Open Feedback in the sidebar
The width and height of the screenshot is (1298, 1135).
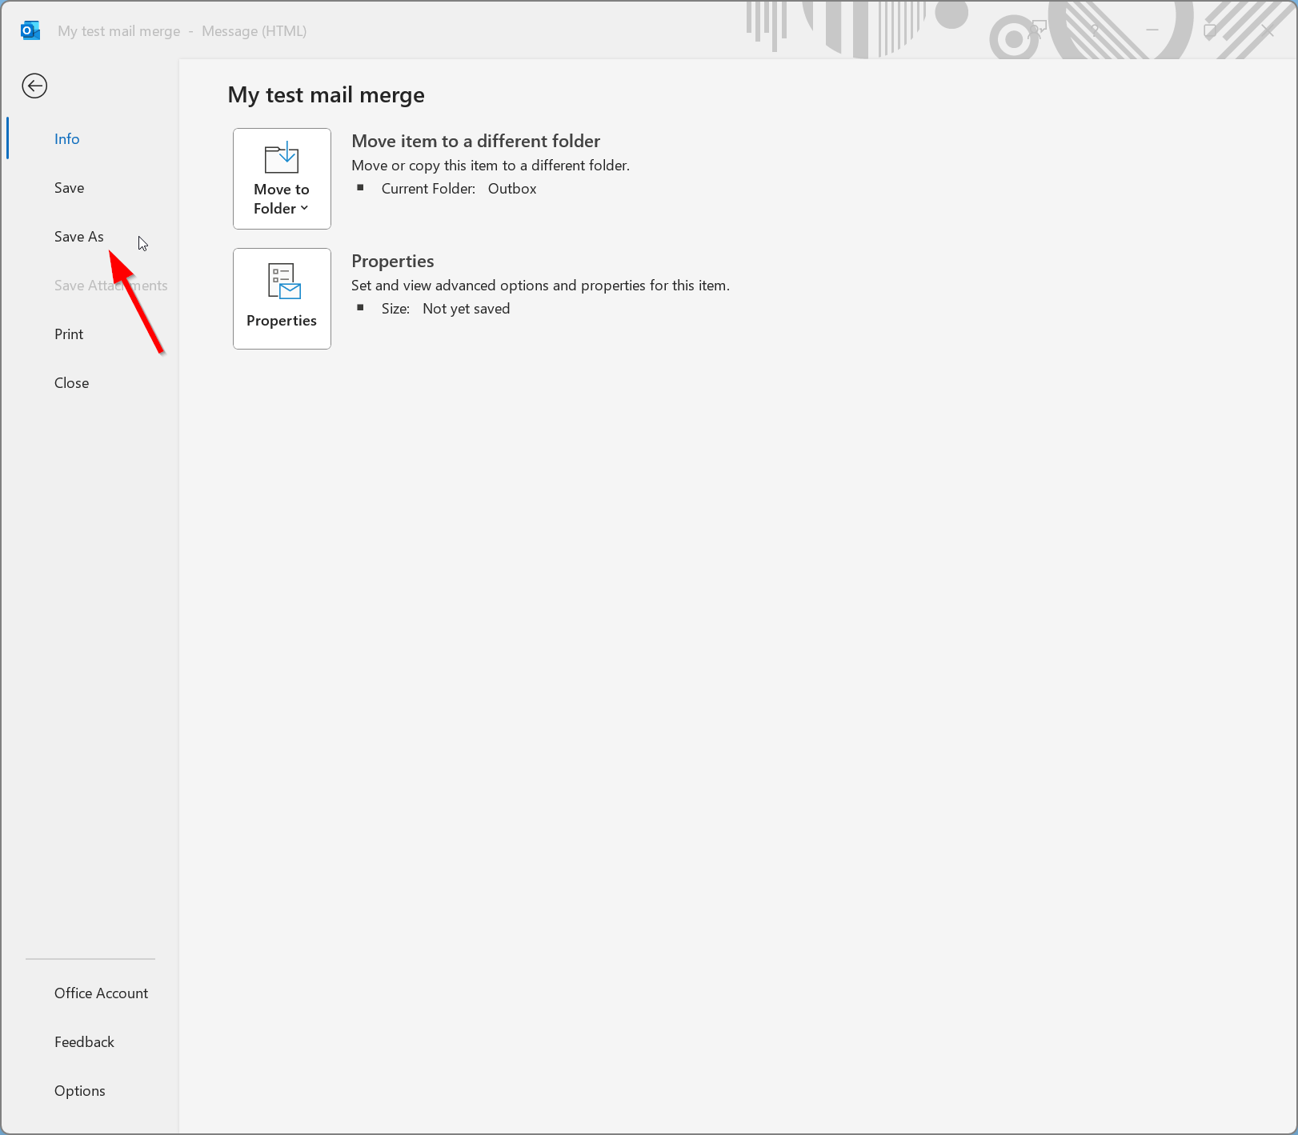point(85,1042)
